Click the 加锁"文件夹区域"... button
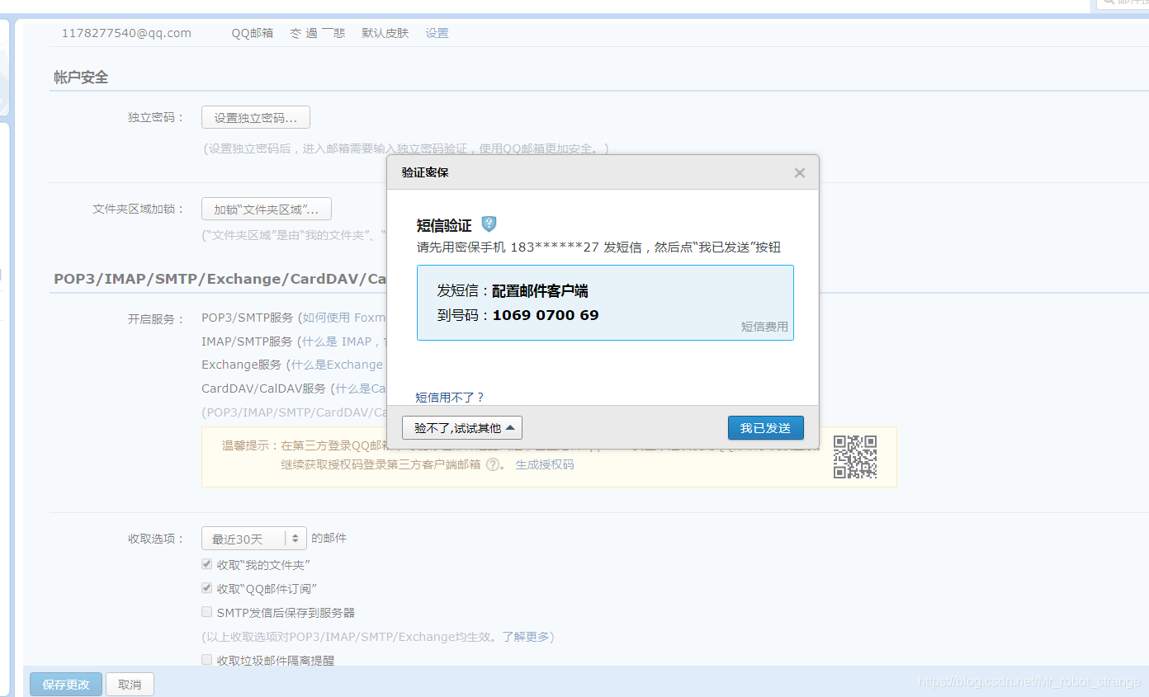 (267, 210)
